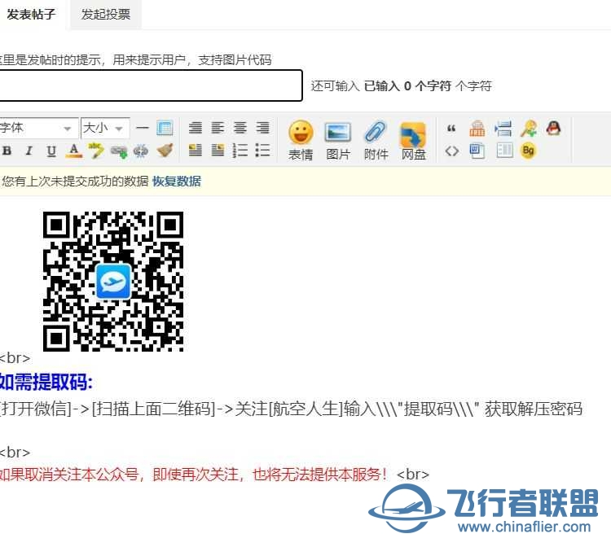Open the abc highlight color tool
The width and height of the screenshot is (611, 547).
point(96,151)
